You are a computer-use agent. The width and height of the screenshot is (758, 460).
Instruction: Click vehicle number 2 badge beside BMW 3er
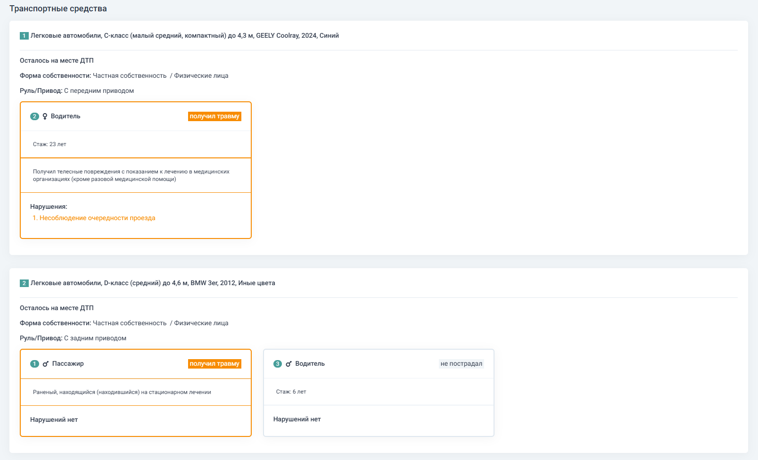[24, 283]
